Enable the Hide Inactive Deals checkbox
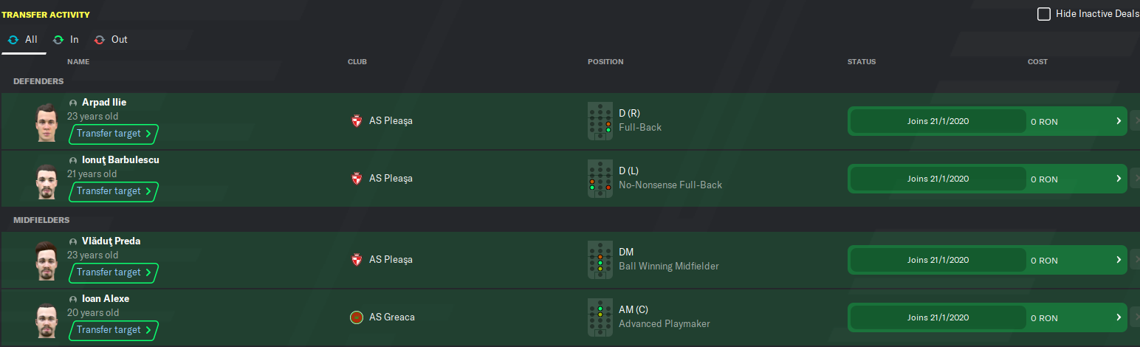Image resolution: width=1140 pixels, height=347 pixels. [1044, 14]
